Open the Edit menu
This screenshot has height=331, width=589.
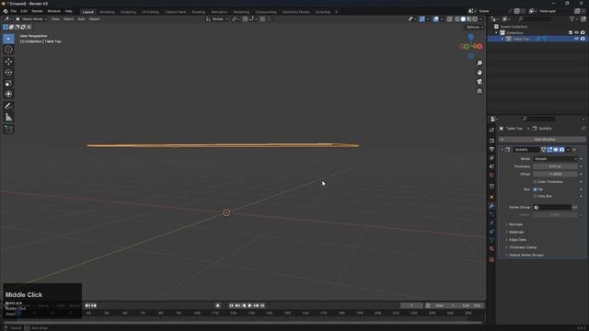tap(24, 11)
